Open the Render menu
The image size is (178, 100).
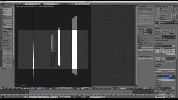pos(10,4)
